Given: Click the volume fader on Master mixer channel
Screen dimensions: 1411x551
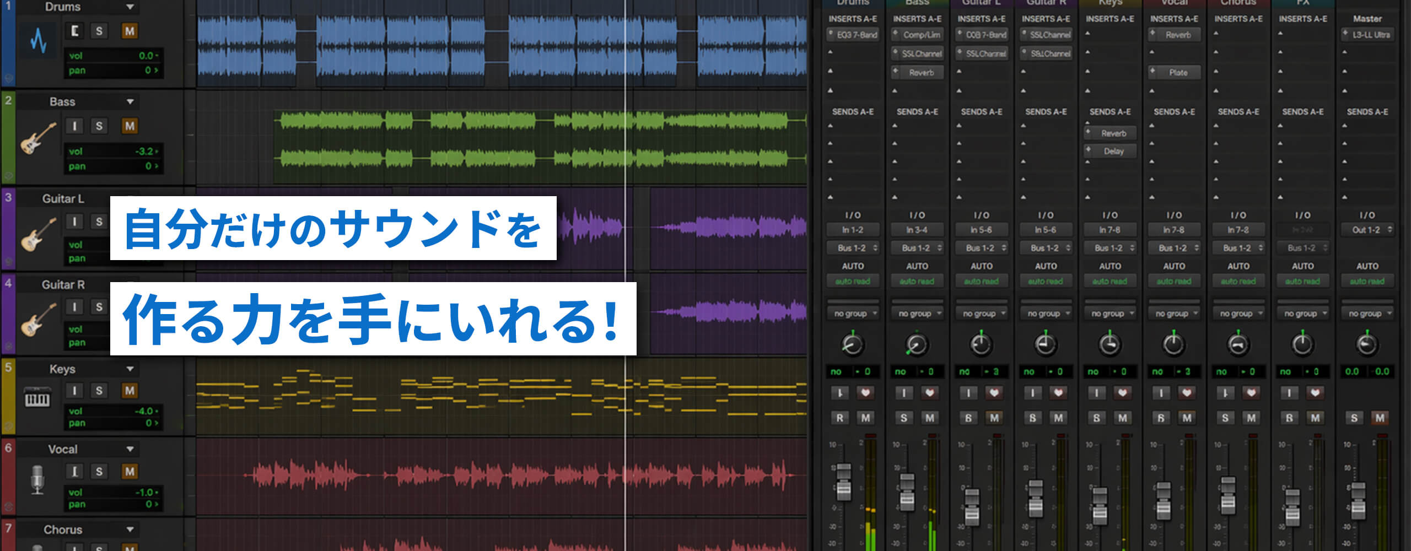Looking at the screenshot, I should (x=1359, y=500).
